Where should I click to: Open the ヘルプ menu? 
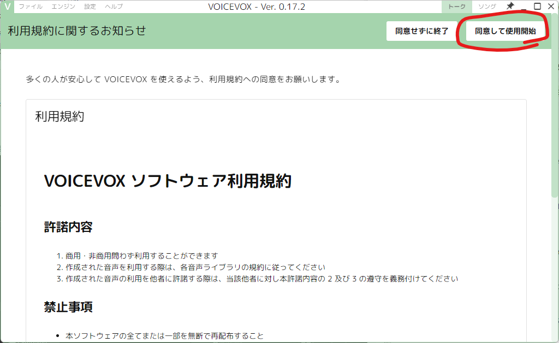click(114, 7)
